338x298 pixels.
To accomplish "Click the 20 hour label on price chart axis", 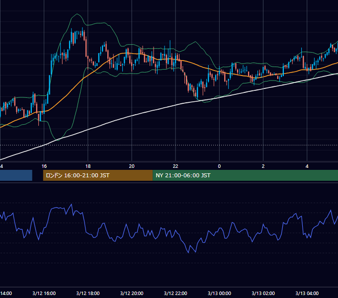I will 132,166.
